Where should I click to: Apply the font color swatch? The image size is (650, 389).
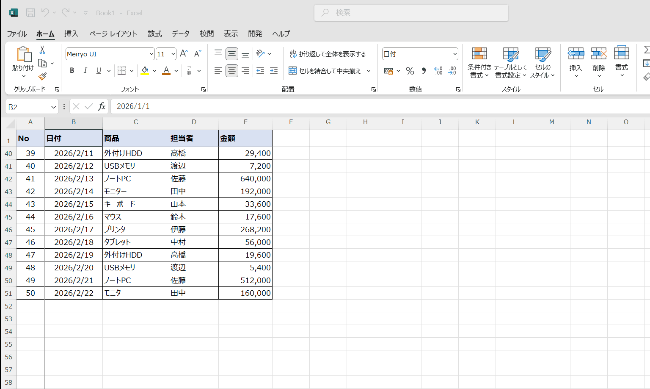pyautogui.click(x=166, y=71)
